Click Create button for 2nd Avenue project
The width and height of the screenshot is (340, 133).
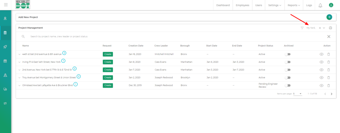click(108, 70)
